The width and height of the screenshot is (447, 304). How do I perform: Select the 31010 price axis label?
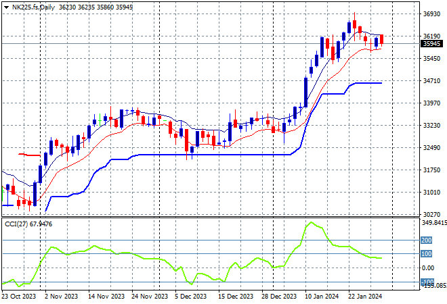(x=431, y=193)
